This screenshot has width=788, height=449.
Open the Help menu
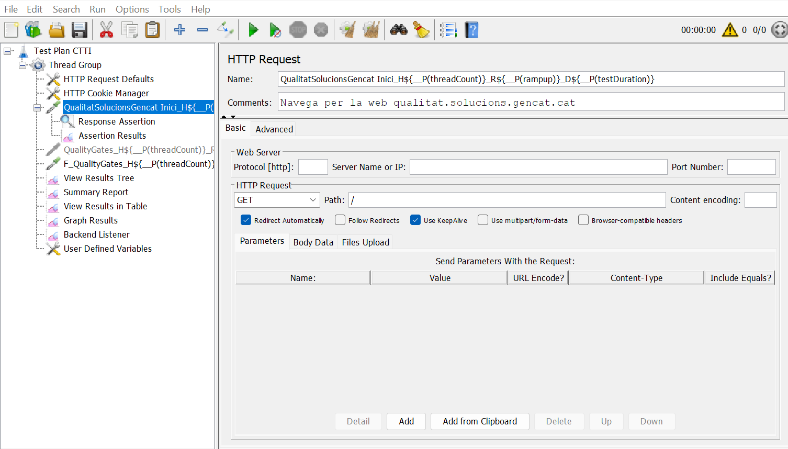click(x=200, y=9)
